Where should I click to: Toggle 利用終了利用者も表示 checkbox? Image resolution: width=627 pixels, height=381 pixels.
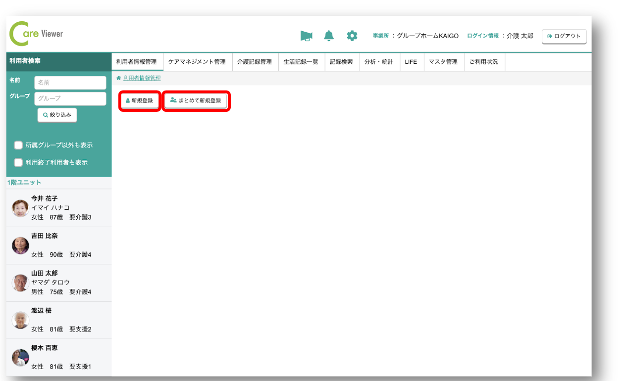pyautogui.click(x=18, y=162)
